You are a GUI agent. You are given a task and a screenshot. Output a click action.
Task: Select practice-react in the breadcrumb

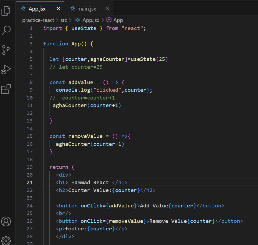[38, 20]
